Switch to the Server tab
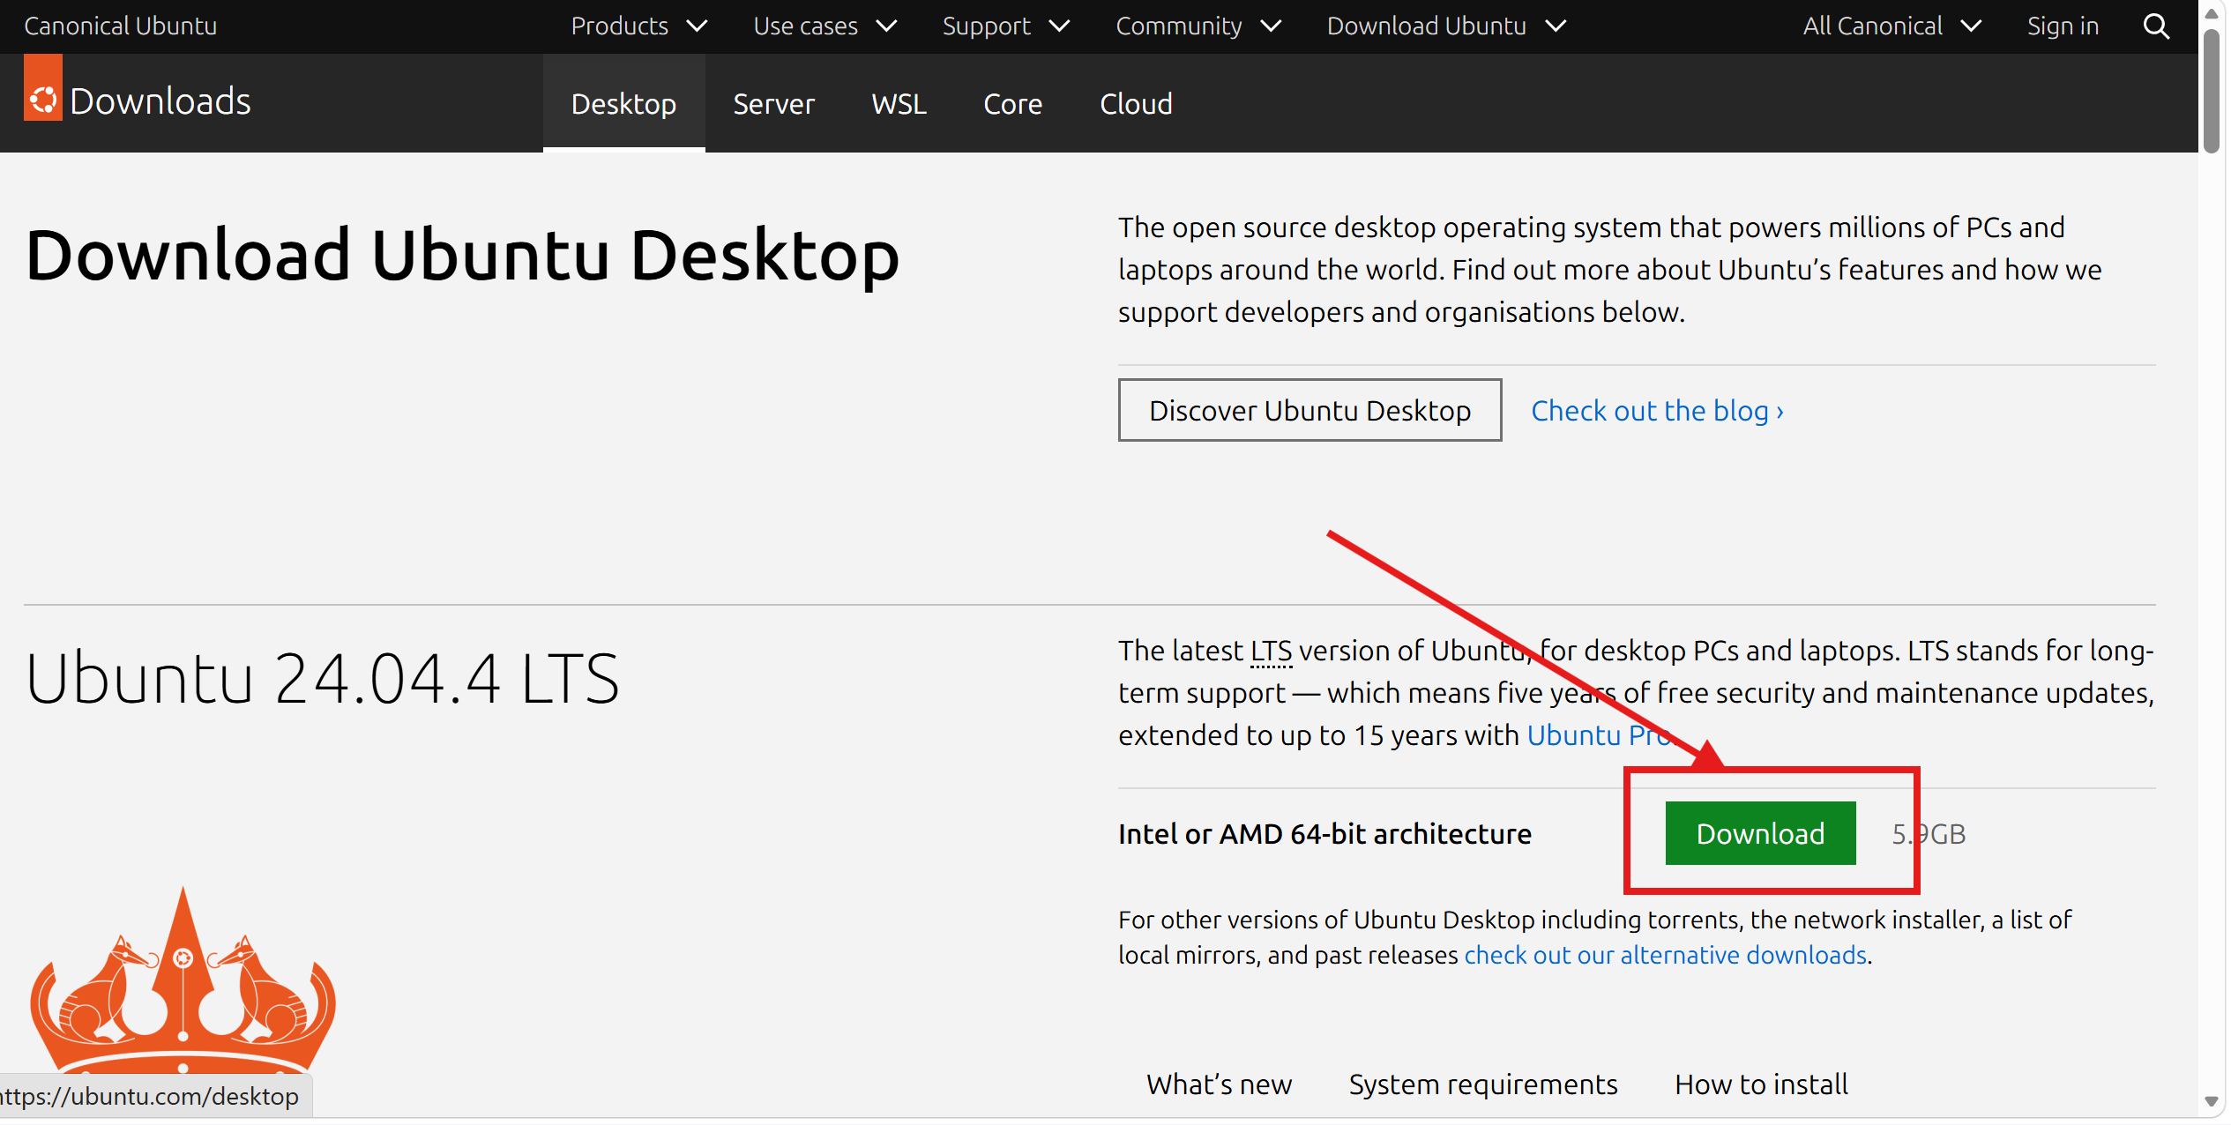Viewport: 2231px width, 1125px height. coord(773,104)
